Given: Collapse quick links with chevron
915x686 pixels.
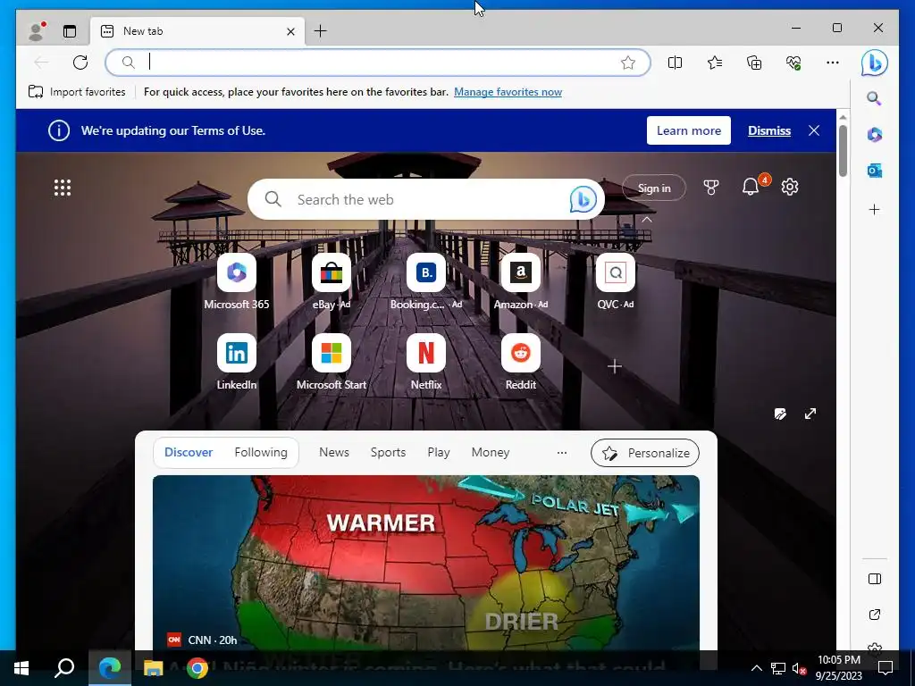Looking at the screenshot, I should pos(647,220).
